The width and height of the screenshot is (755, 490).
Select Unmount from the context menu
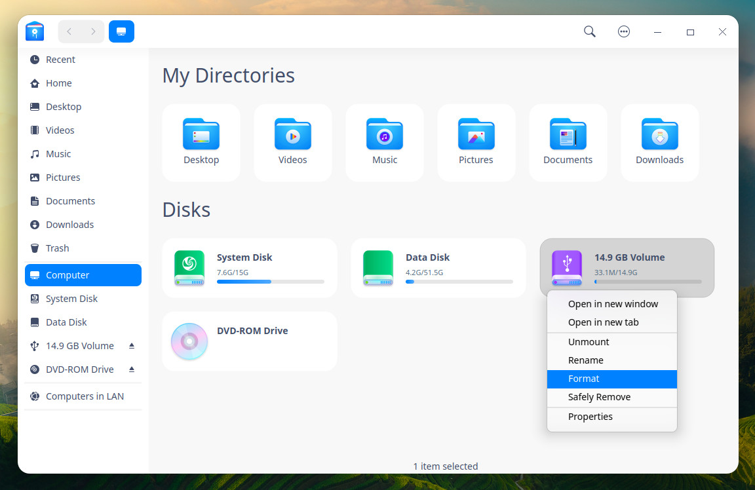(612, 342)
